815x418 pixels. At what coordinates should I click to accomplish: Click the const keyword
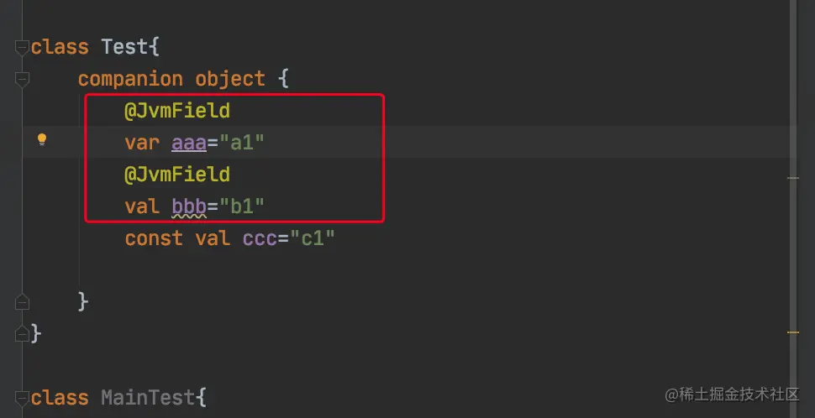[154, 238]
